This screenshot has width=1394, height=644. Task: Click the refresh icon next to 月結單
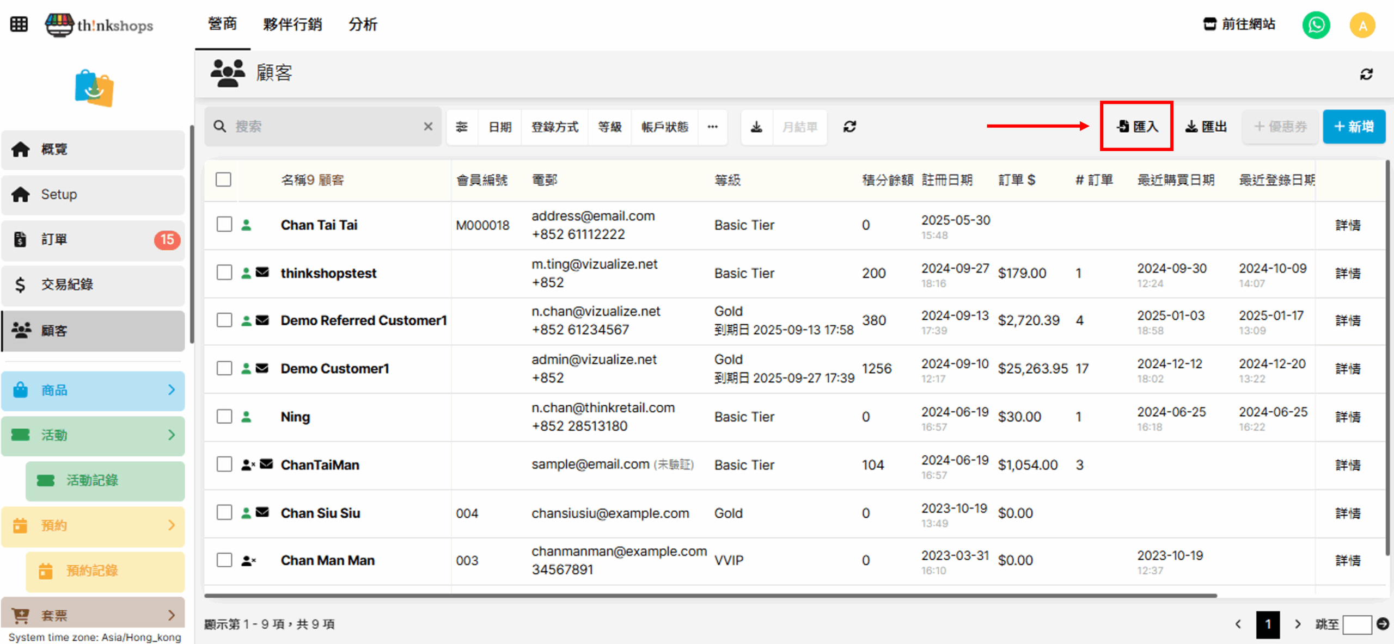pyautogui.click(x=849, y=127)
